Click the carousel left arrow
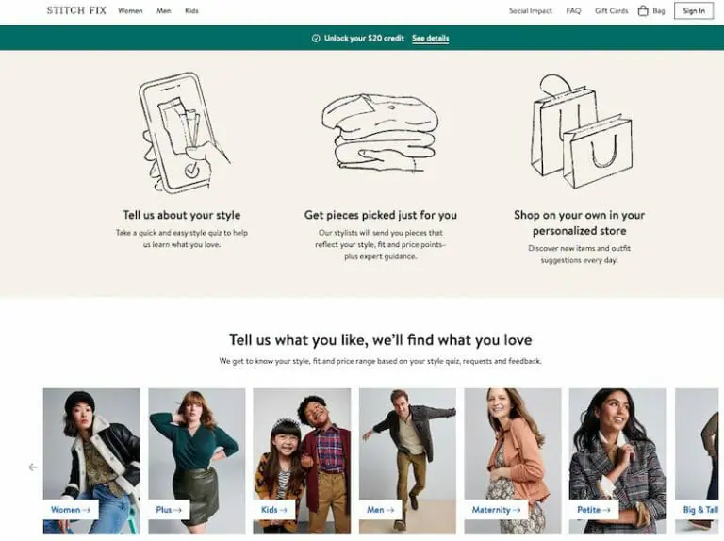724x541 pixels. click(33, 467)
